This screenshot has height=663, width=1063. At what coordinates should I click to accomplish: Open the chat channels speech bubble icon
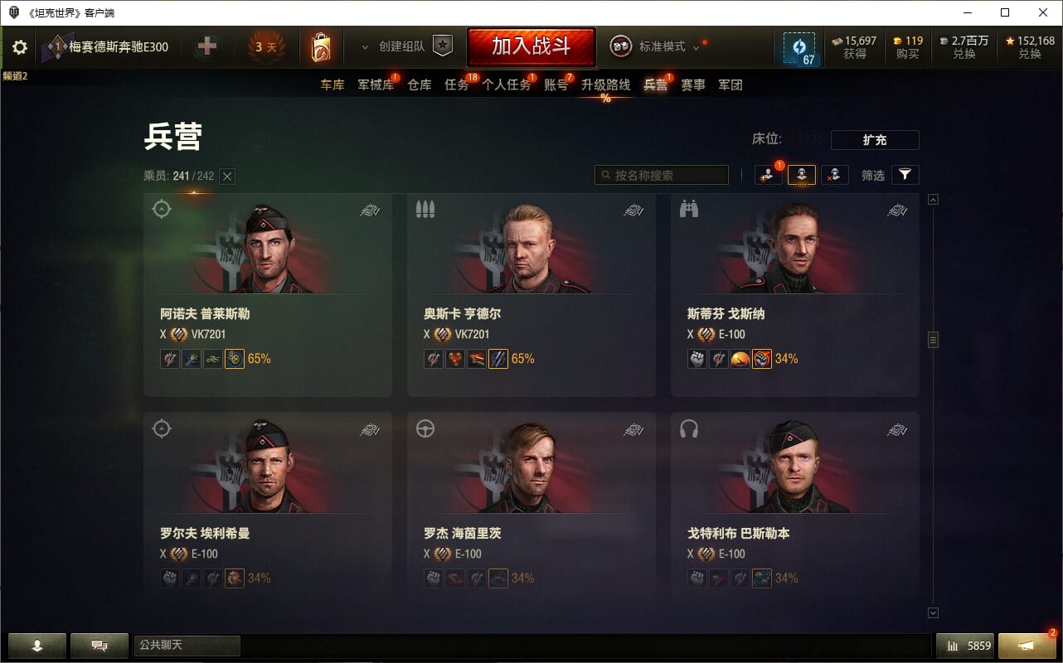tap(100, 645)
